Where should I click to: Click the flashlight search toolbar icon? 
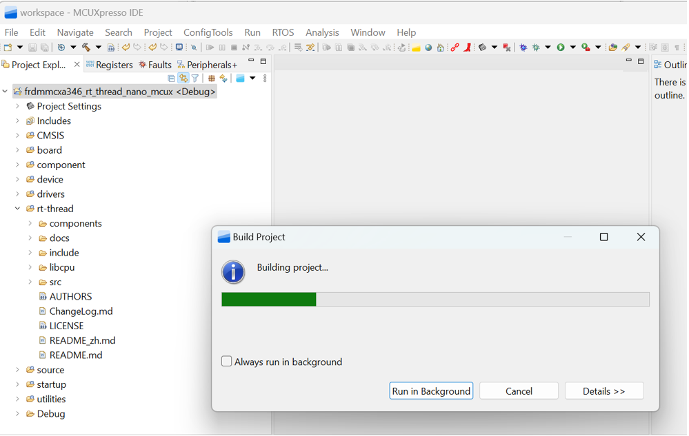point(626,48)
